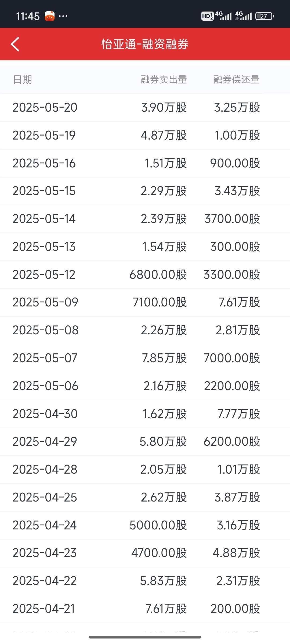
Task: Tap the 怡亚通-融资融券 page title
Action: [145, 44]
